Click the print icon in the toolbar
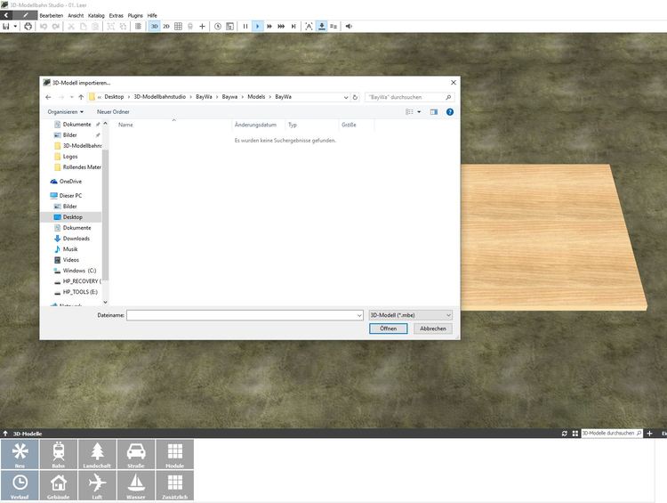The image size is (667, 503). 28,27
